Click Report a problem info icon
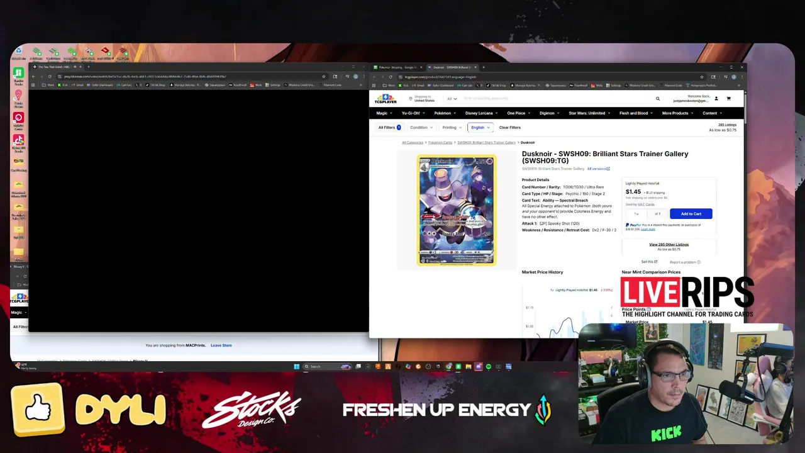Viewport: 805px width, 453px height. [x=699, y=262]
